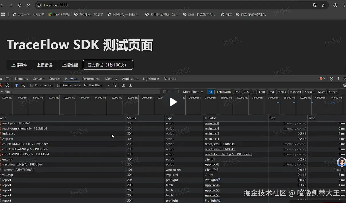Enable Disable cache checkbox

(x=59, y=85)
